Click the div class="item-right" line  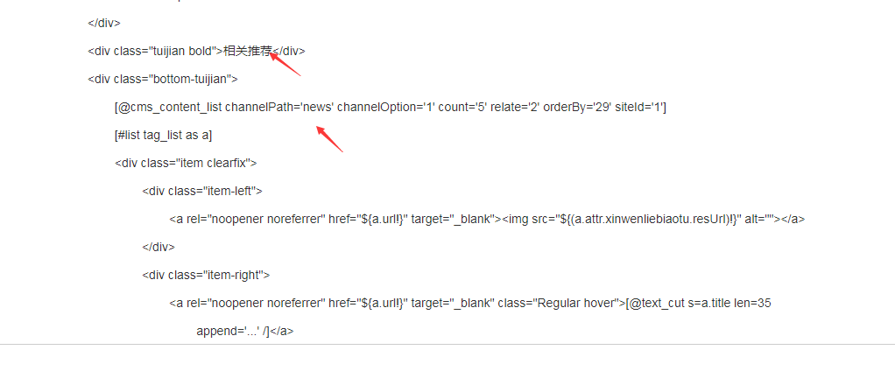click(205, 275)
